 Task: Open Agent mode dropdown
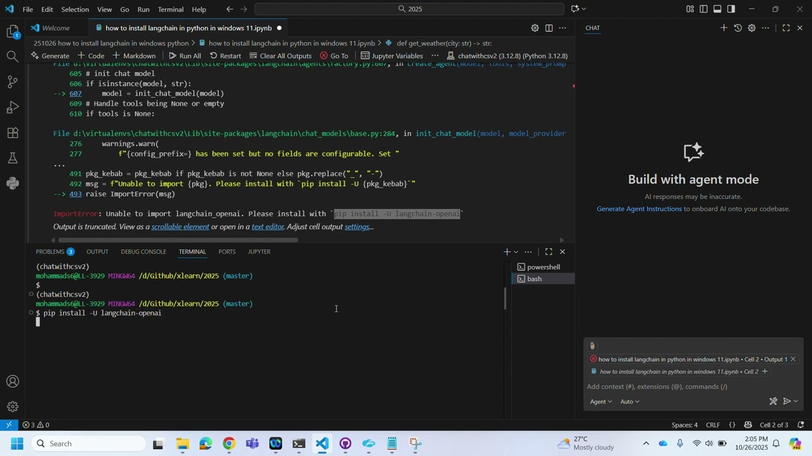click(601, 402)
